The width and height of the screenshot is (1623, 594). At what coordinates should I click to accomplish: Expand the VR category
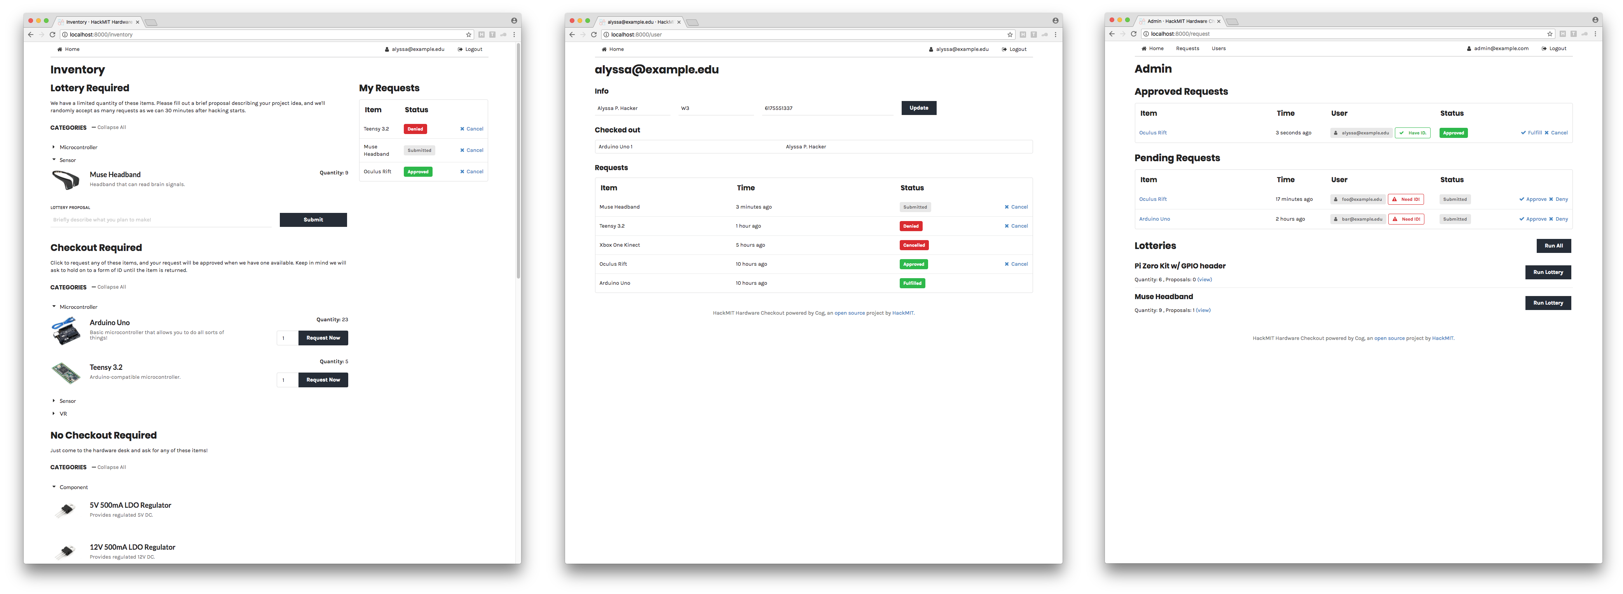pyautogui.click(x=59, y=414)
